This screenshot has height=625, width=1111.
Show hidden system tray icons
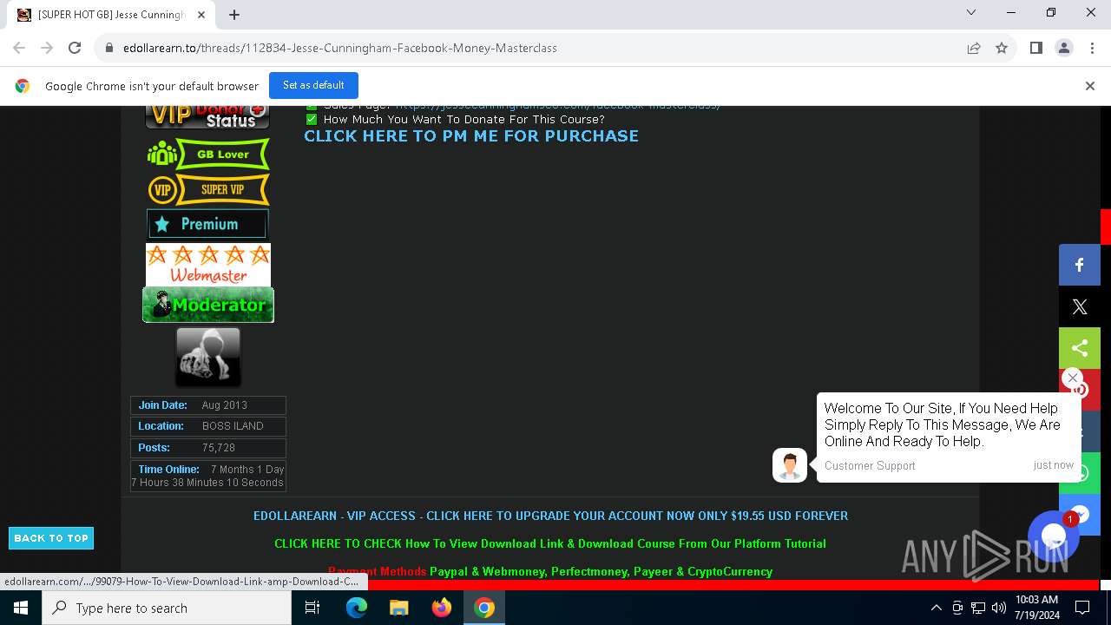(x=936, y=608)
